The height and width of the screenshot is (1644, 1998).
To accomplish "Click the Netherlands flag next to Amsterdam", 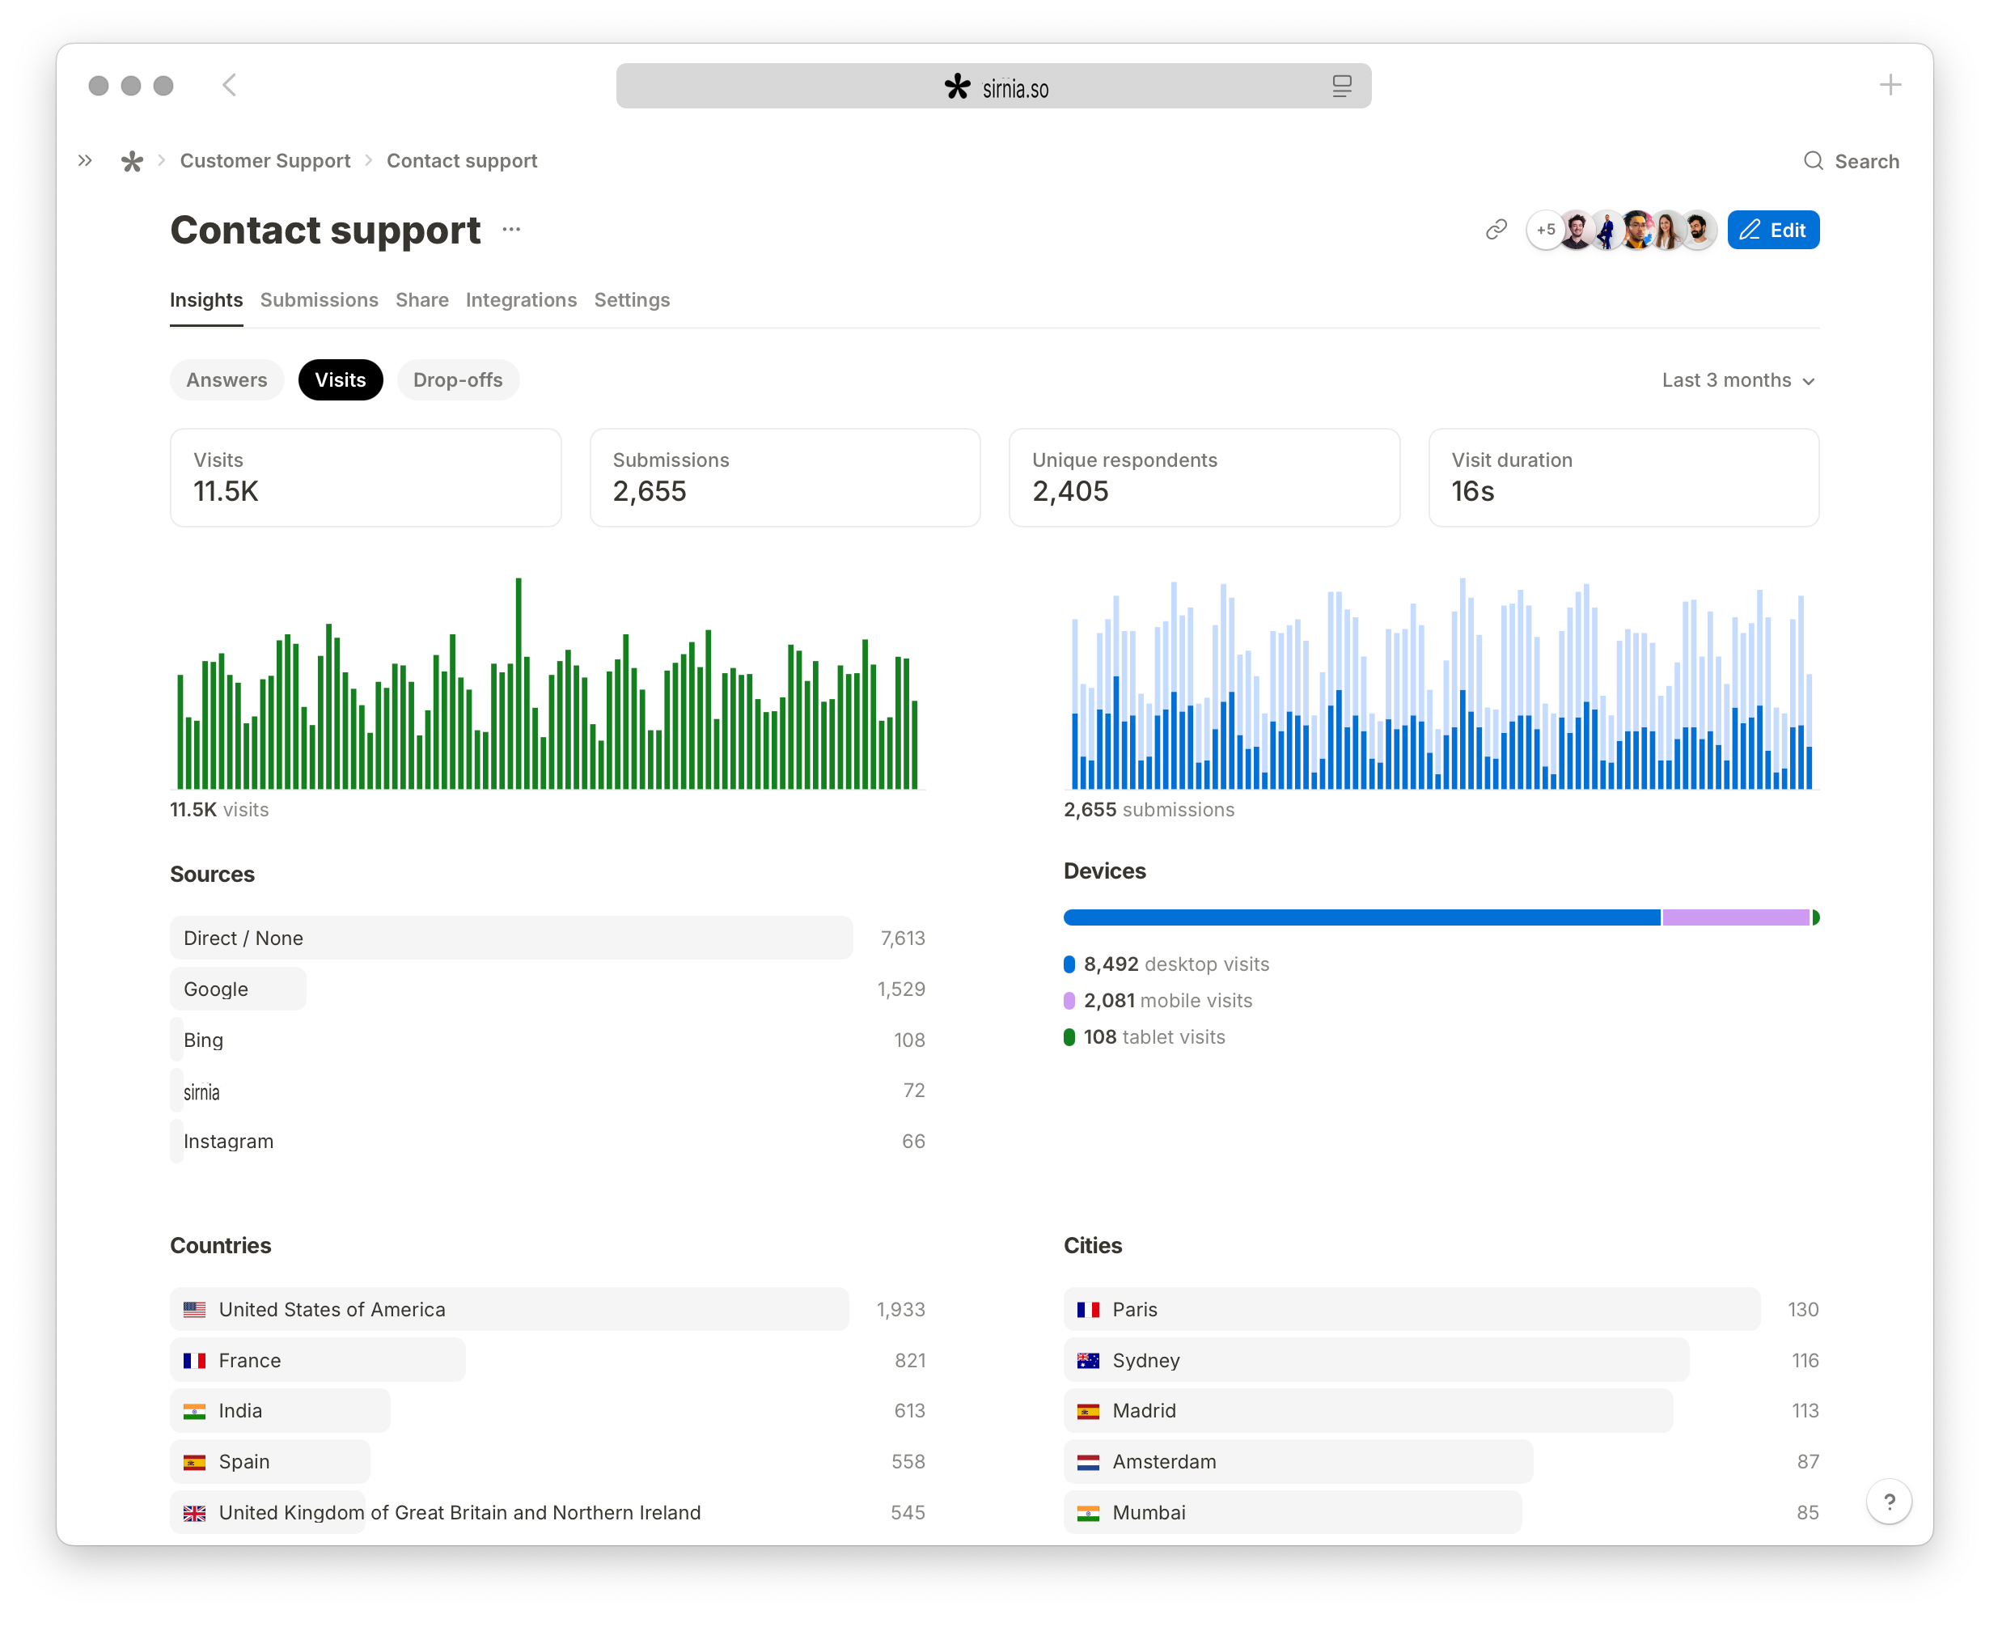I will click(1088, 1462).
